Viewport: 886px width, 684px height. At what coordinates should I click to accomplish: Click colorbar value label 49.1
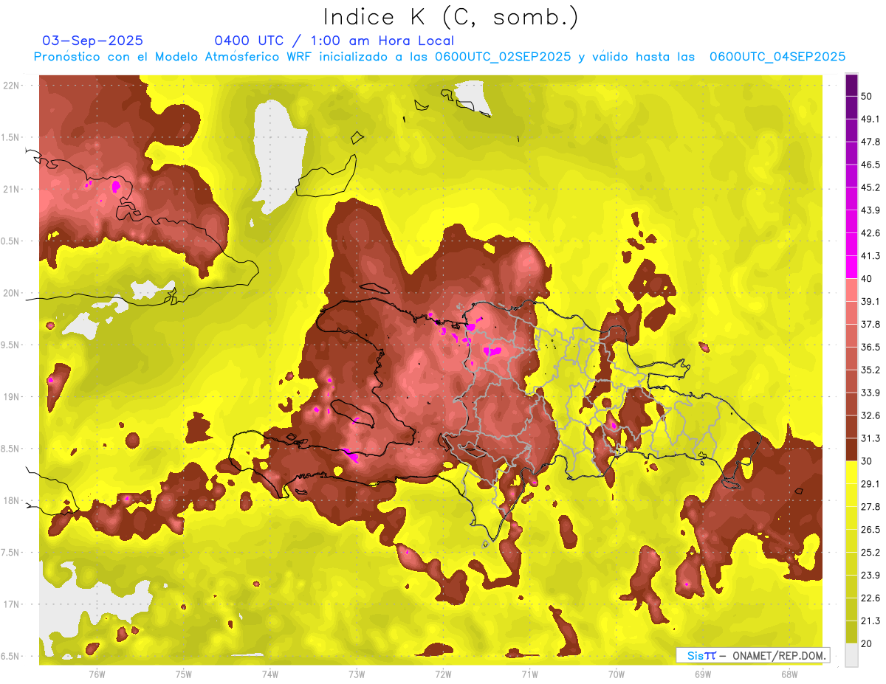pos(870,119)
